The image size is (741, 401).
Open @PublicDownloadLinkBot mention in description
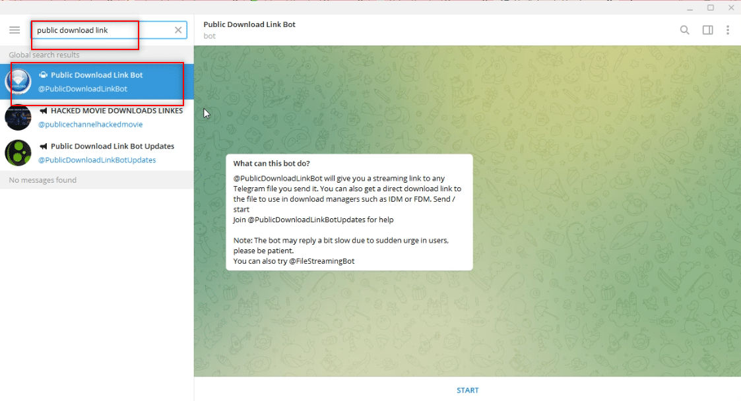[278, 179]
